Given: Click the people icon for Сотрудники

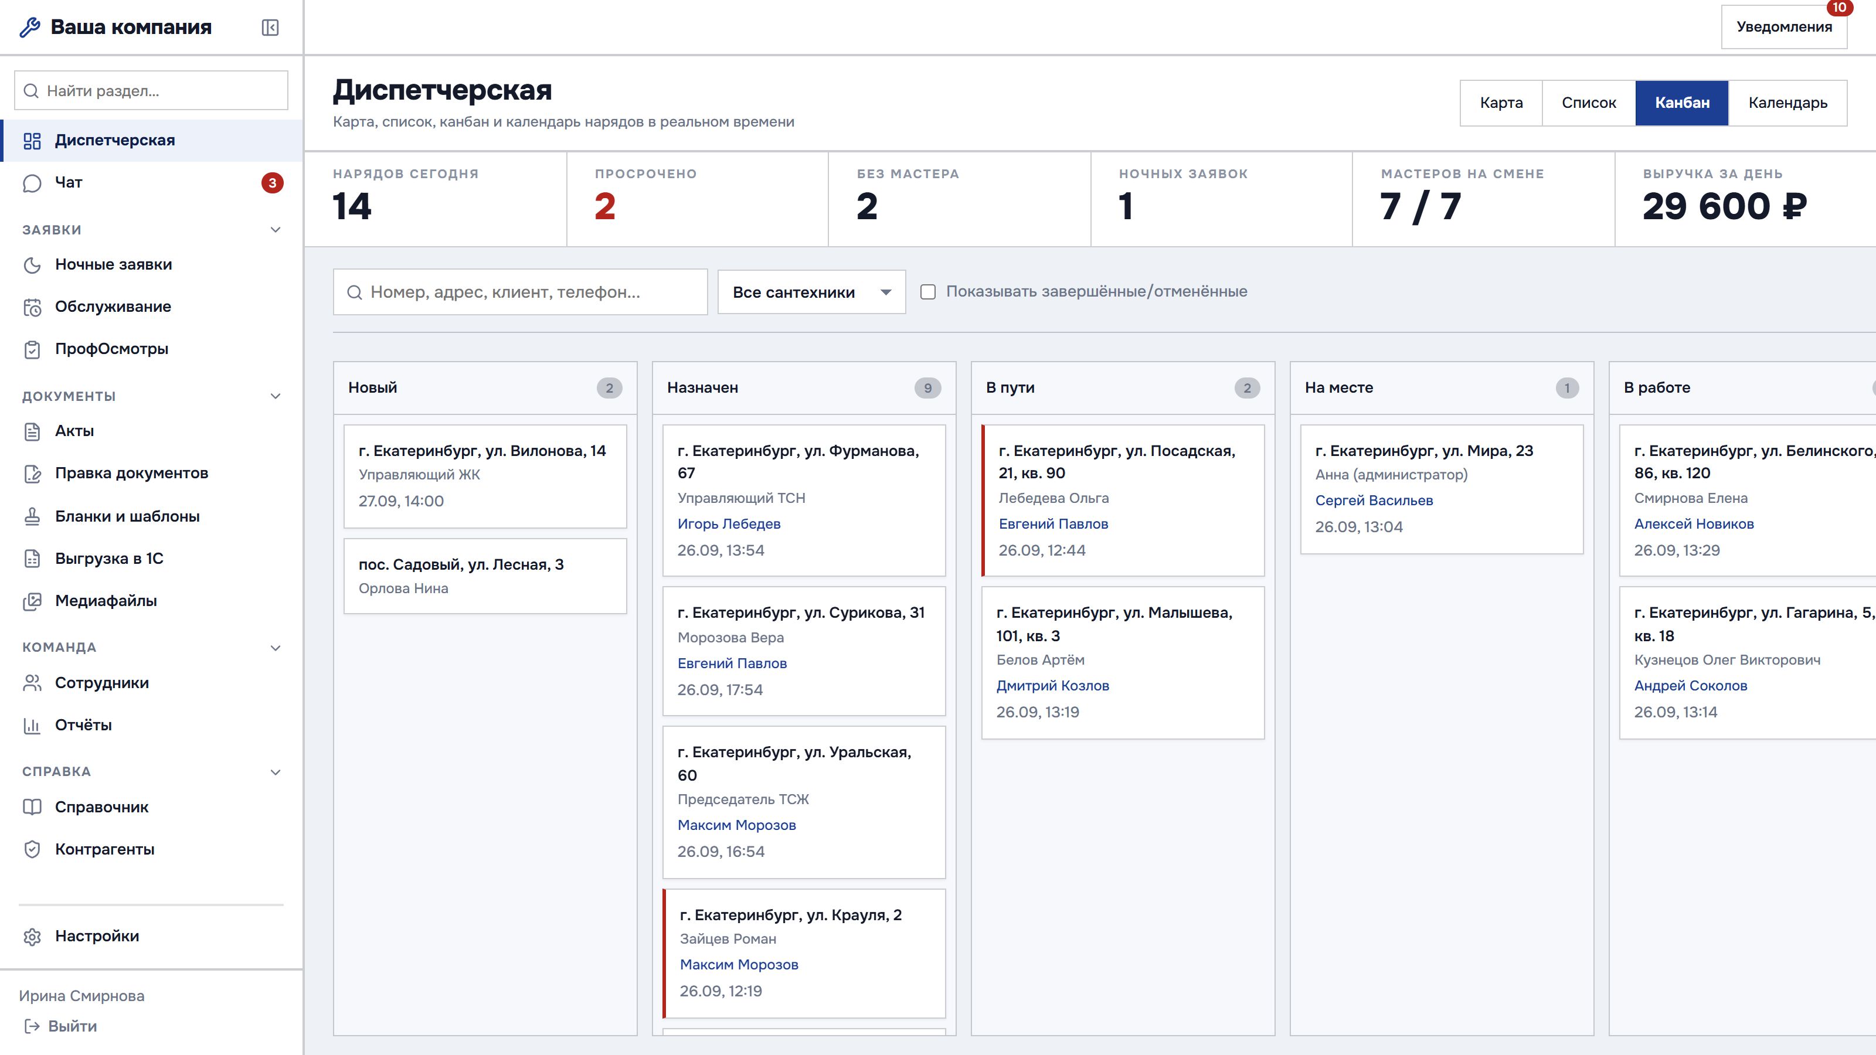Looking at the screenshot, I should [32, 683].
